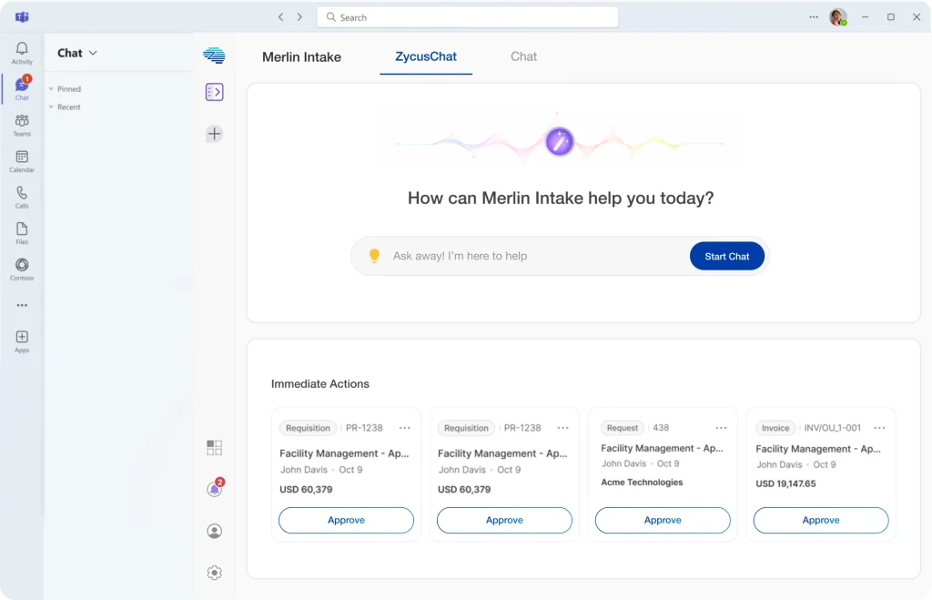
Task: Open more options on Request 438 card
Action: (x=721, y=428)
